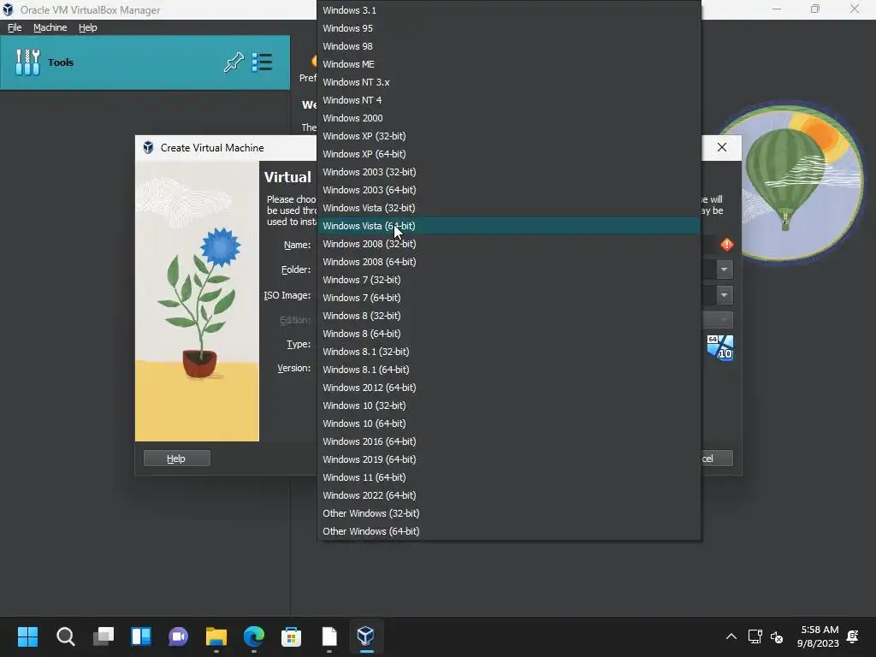Screen dimensions: 876x657
Task: Open the Tools list menu icon
Action: (x=262, y=62)
